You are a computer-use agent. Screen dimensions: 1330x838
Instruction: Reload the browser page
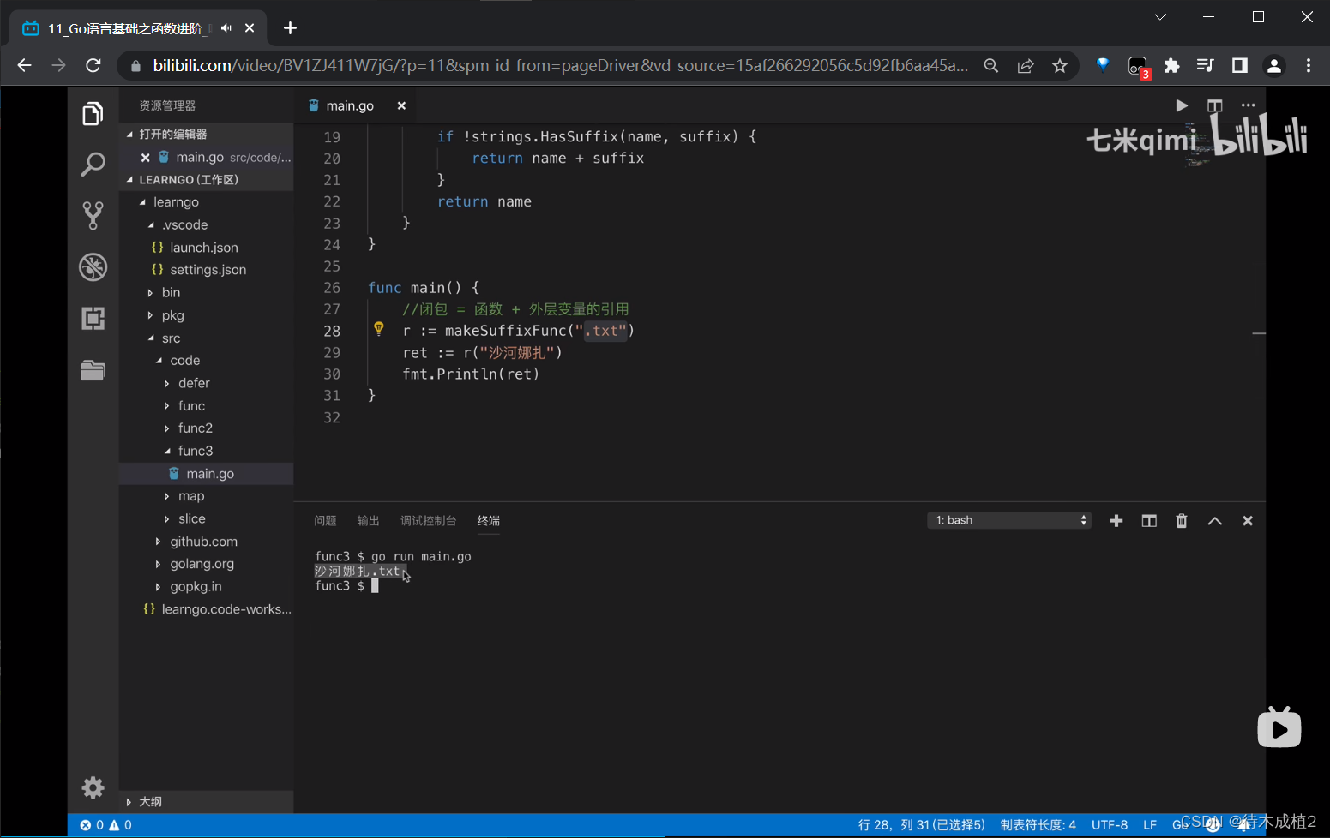point(93,66)
